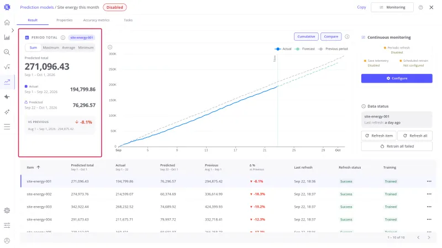Open the more options for site-energy-001 row
The image size is (442, 248).
[429, 181]
